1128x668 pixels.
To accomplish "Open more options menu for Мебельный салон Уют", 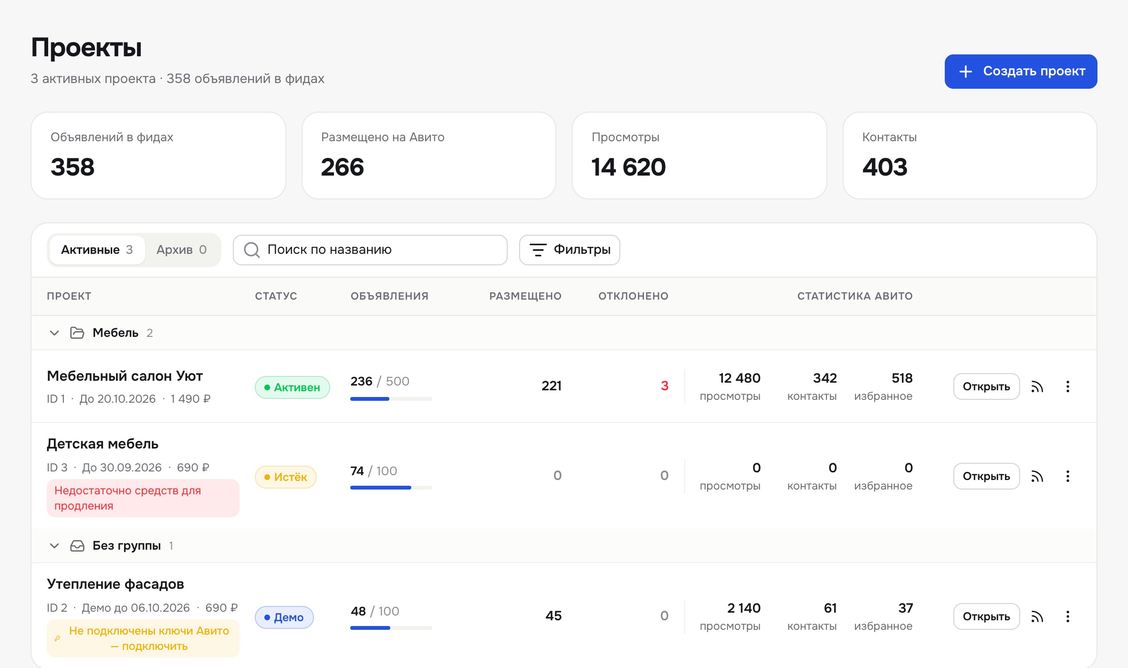I will coord(1068,386).
